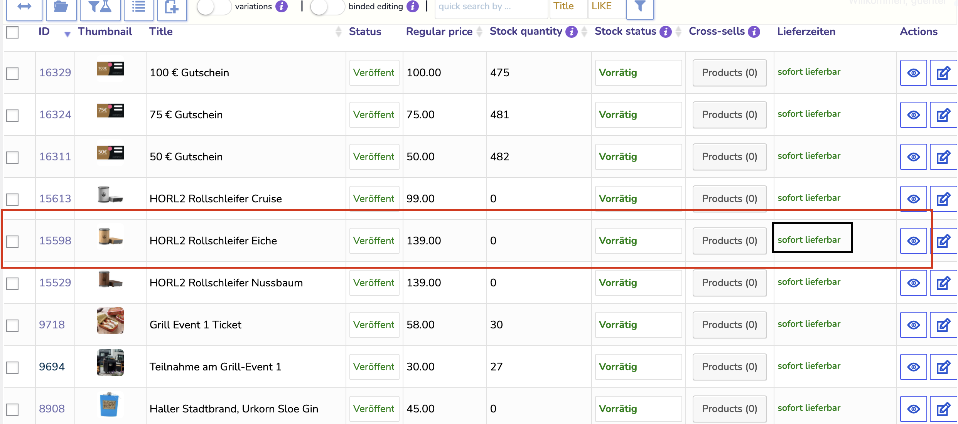
Task: Click the double-arrow expand width icon
Action: [24, 7]
